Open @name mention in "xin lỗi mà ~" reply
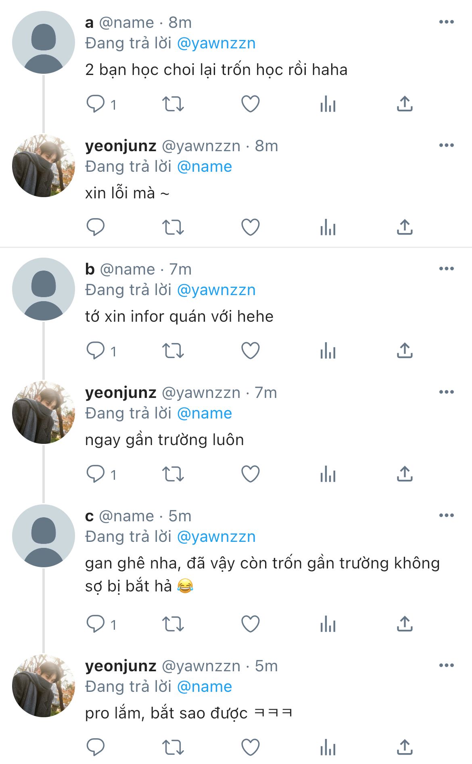 [x=205, y=167]
